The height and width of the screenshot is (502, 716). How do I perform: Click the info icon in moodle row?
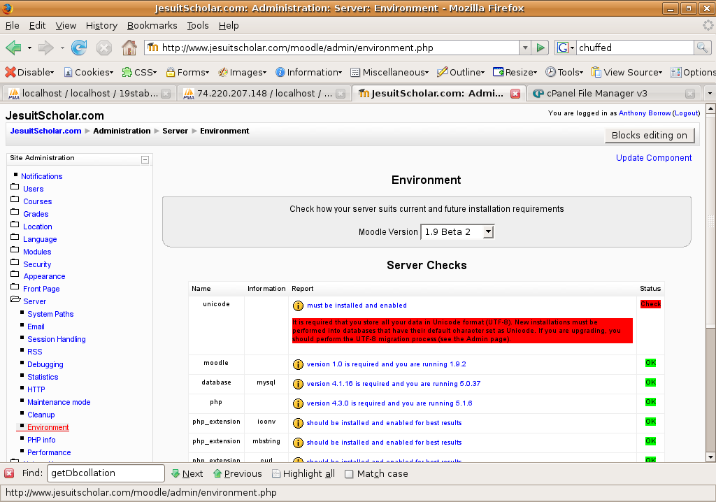pyautogui.click(x=298, y=364)
